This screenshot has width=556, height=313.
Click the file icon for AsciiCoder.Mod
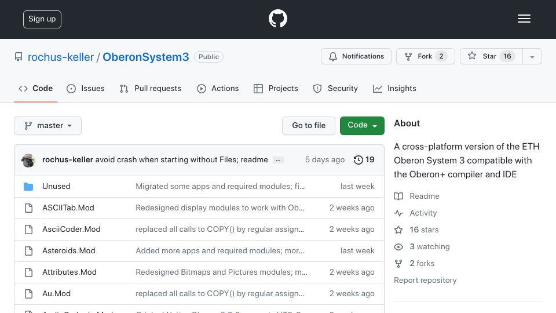point(28,230)
